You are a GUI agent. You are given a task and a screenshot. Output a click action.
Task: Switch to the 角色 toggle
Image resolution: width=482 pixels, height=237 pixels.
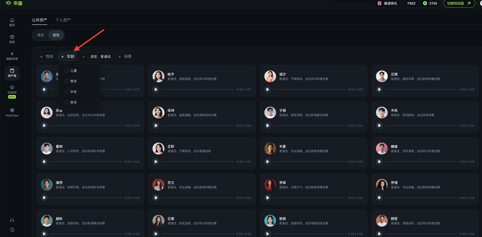coord(41,35)
